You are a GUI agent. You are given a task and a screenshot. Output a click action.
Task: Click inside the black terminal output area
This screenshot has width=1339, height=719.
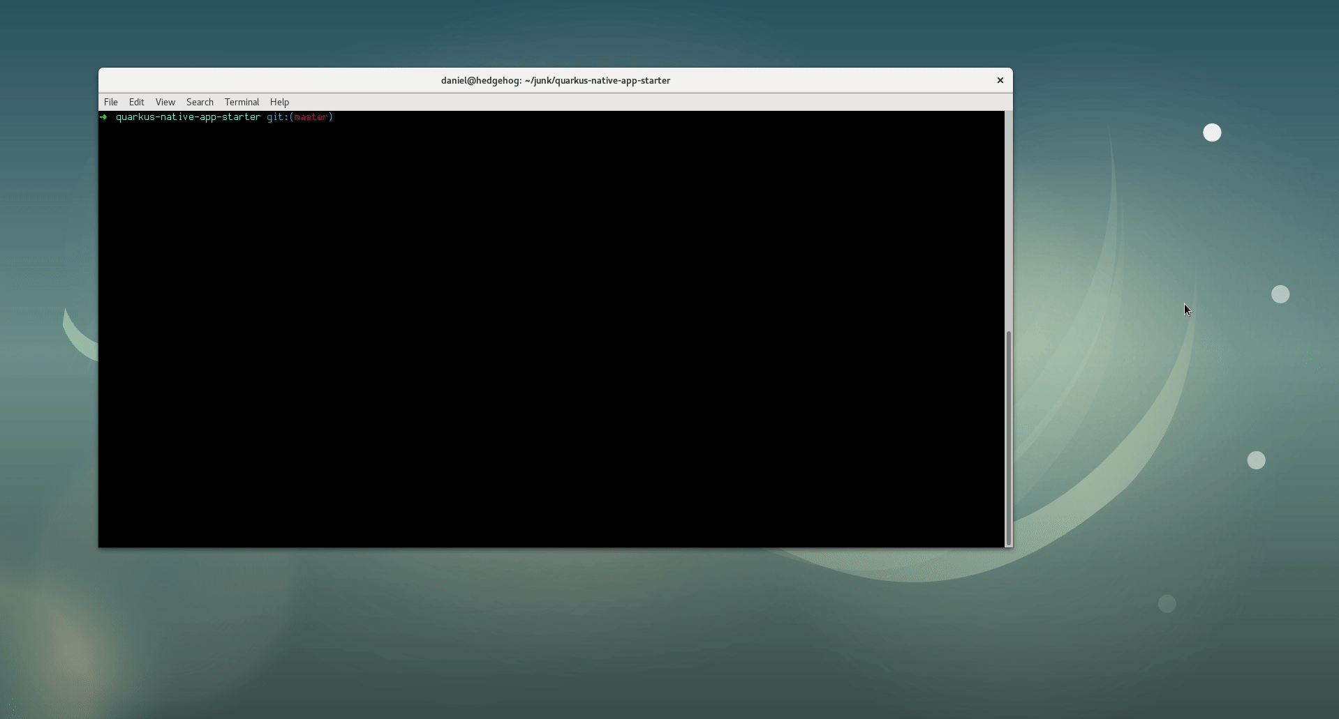[552, 328]
